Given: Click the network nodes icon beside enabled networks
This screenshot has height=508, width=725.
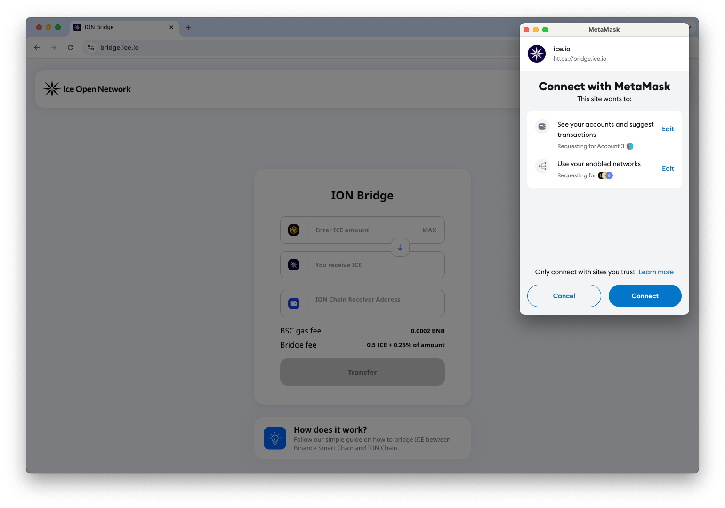Looking at the screenshot, I should coord(542,166).
